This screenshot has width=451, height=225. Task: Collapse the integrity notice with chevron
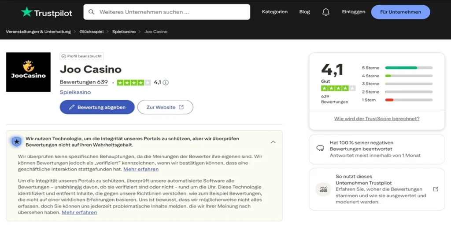(x=273, y=142)
